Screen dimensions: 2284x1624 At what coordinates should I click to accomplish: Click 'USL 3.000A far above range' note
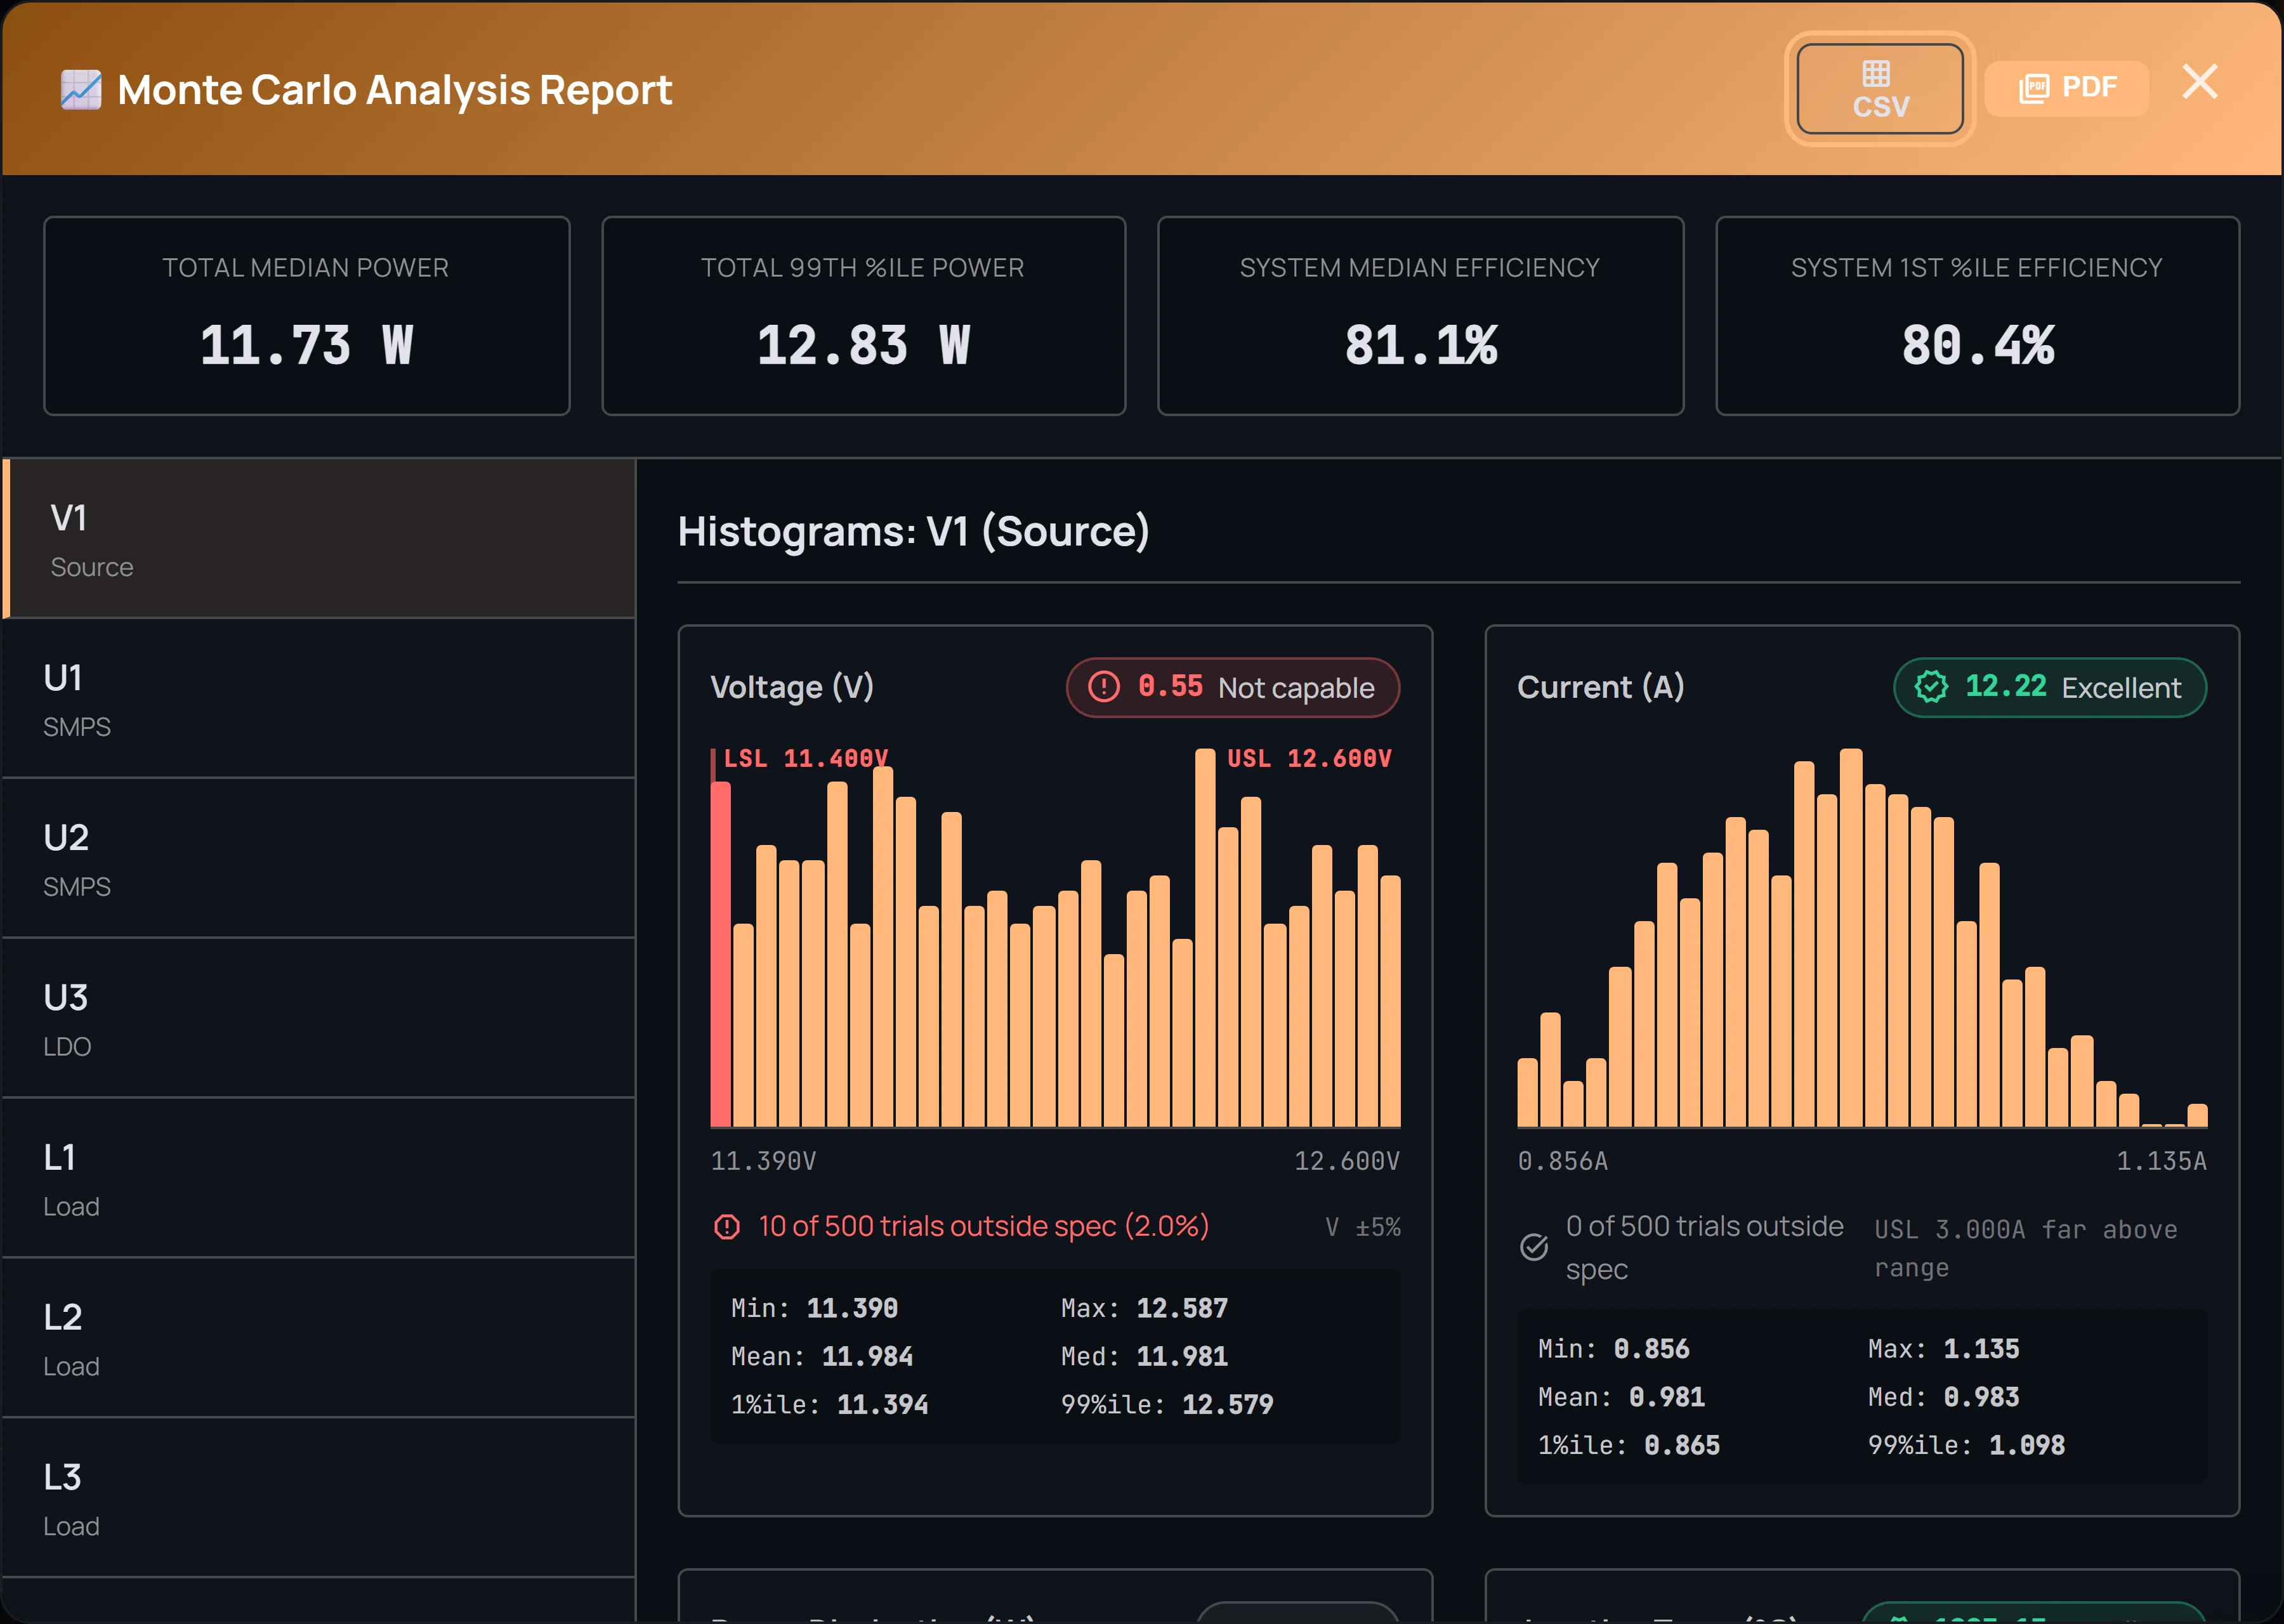click(2025, 1248)
